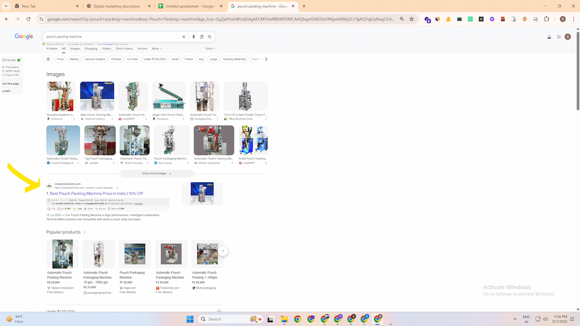Open the Tools dropdown
The height and width of the screenshot is (326, 580).
click(x=209, y=49)
